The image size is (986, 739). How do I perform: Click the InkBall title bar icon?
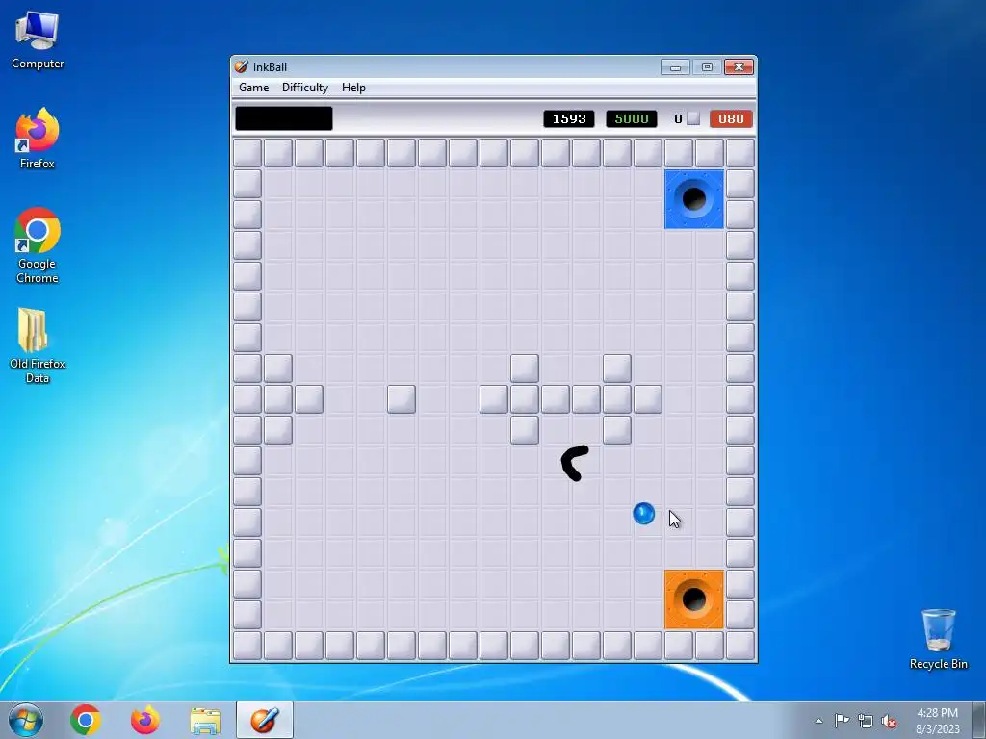(x=242, y=66)
